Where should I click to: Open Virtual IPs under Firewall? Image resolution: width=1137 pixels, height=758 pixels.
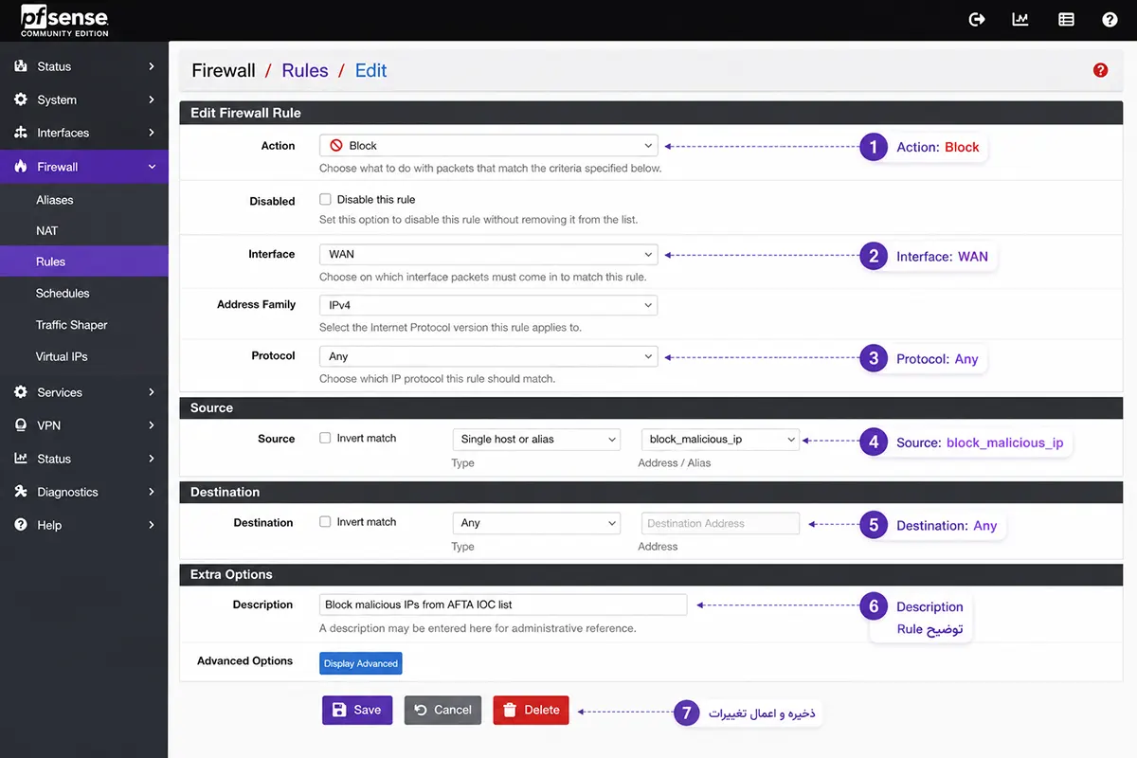[62, 356]
